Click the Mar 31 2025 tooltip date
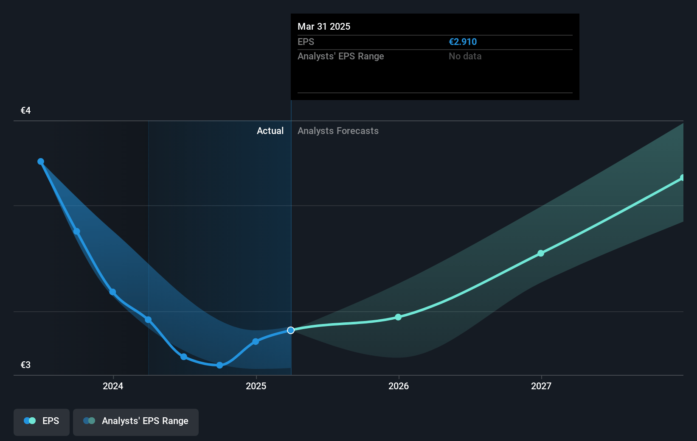Image resolution: width=697 pixels, height=441 pixels. click(324, 27)
